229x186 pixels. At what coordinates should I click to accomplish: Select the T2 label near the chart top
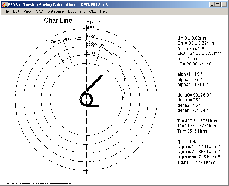tap(102, 45)
